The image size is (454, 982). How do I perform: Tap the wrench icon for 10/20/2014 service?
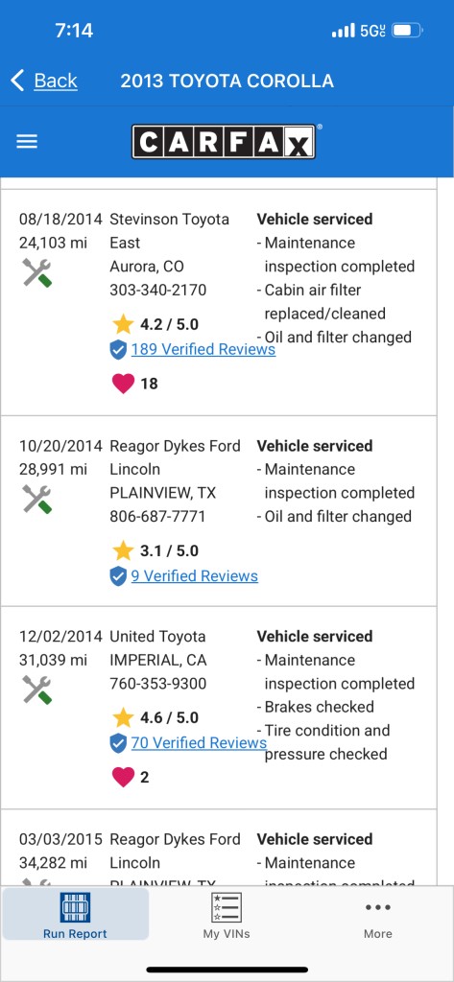click(37, 500)
